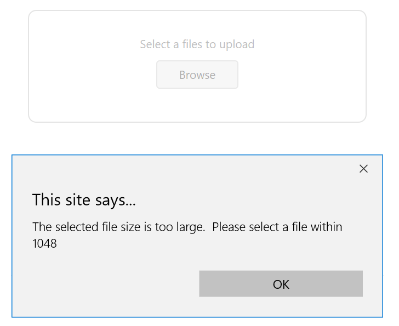Image resolution: width=399 pixels, height=326 pixels.
Task: Click the "Select a files to upload" label
Action: click(x=197, y=44)
